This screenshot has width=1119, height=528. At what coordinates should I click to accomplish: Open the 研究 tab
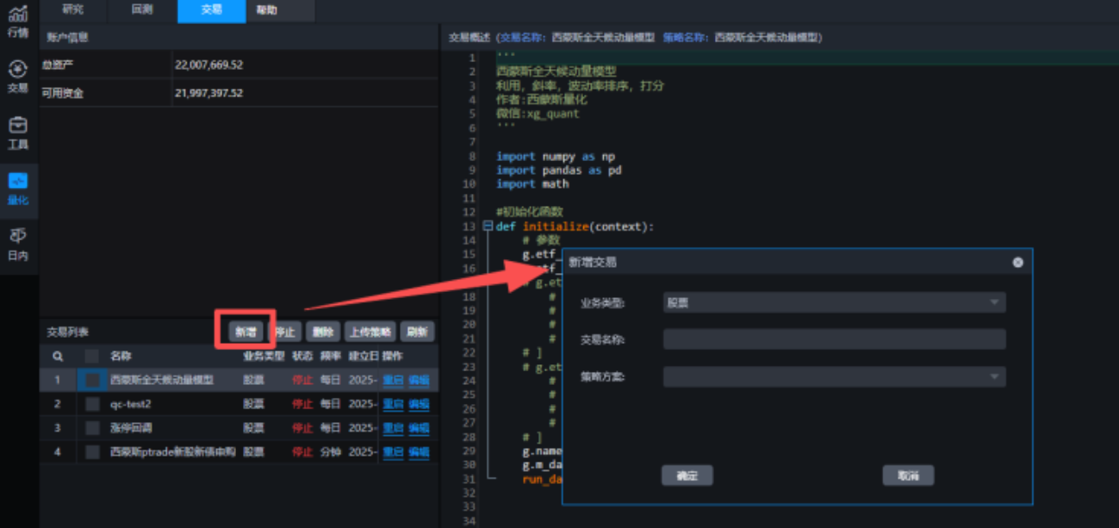(73, 9)
